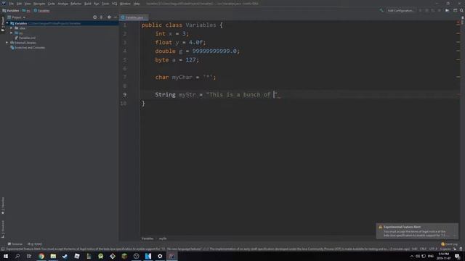Open the Help menu
The width and height of the screenshot is (465, 261).
137,4
